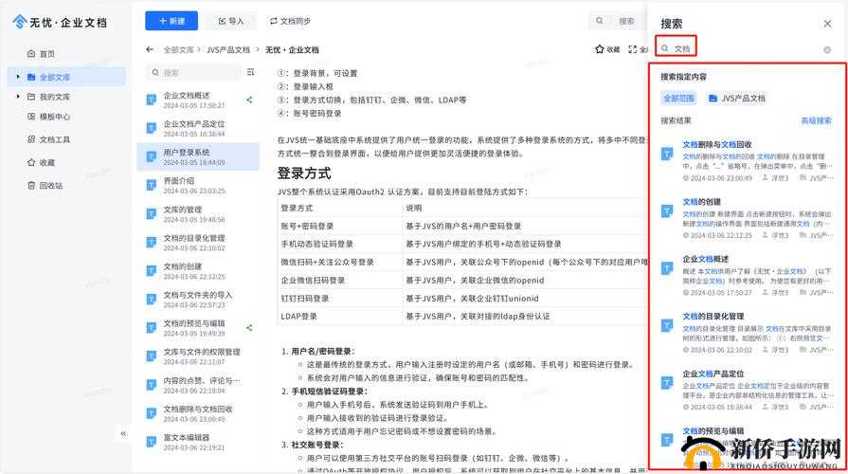This screenshot has height=474, width=848.
Task: Click file icon of 企业文档概述 search result
Action: [667, 268]
